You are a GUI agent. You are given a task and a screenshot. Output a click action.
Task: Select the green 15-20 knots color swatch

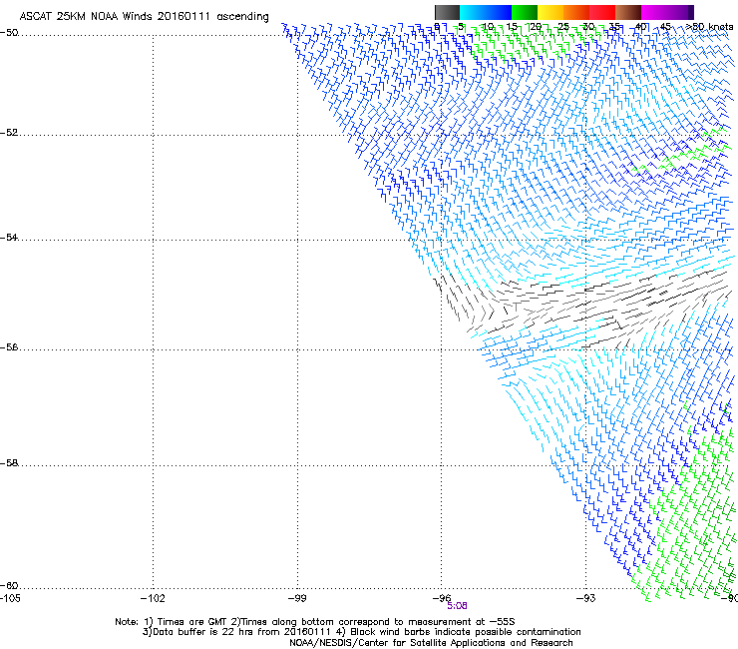525,12
